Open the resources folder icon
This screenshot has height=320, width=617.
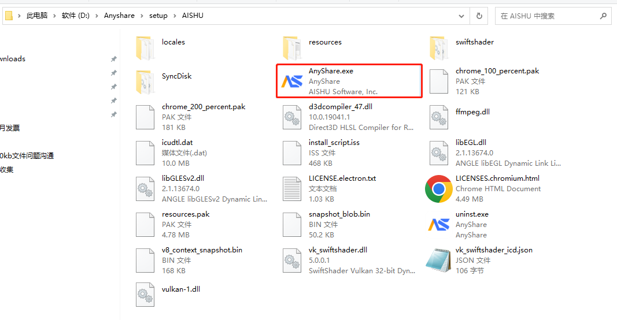(x=292, y=48)
